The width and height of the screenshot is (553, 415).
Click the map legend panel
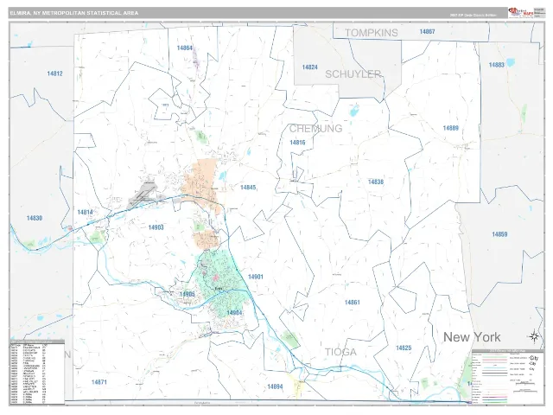click(x=507, y=376)
